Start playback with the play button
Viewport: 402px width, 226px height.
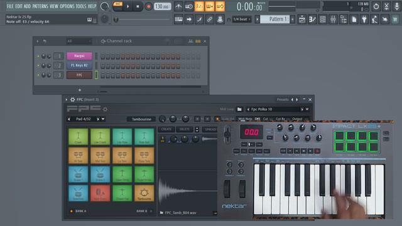pyautogui.click(x=128, y=6)
